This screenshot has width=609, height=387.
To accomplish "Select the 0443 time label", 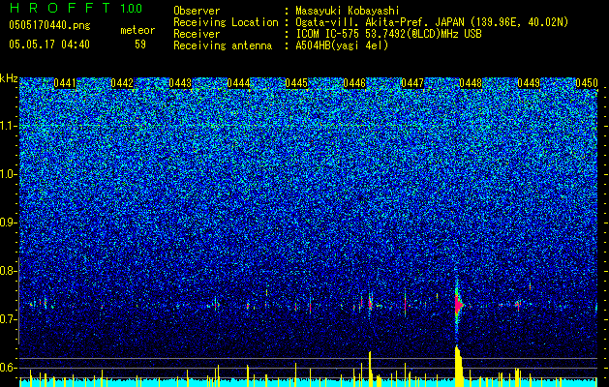I will pos(180,83).
